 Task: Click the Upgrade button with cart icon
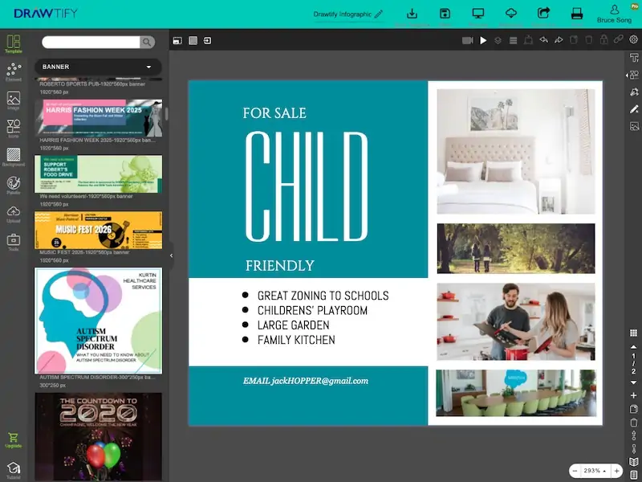tap(13, 439)
